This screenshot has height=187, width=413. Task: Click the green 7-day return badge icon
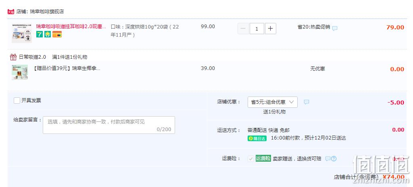click(39, 34)
